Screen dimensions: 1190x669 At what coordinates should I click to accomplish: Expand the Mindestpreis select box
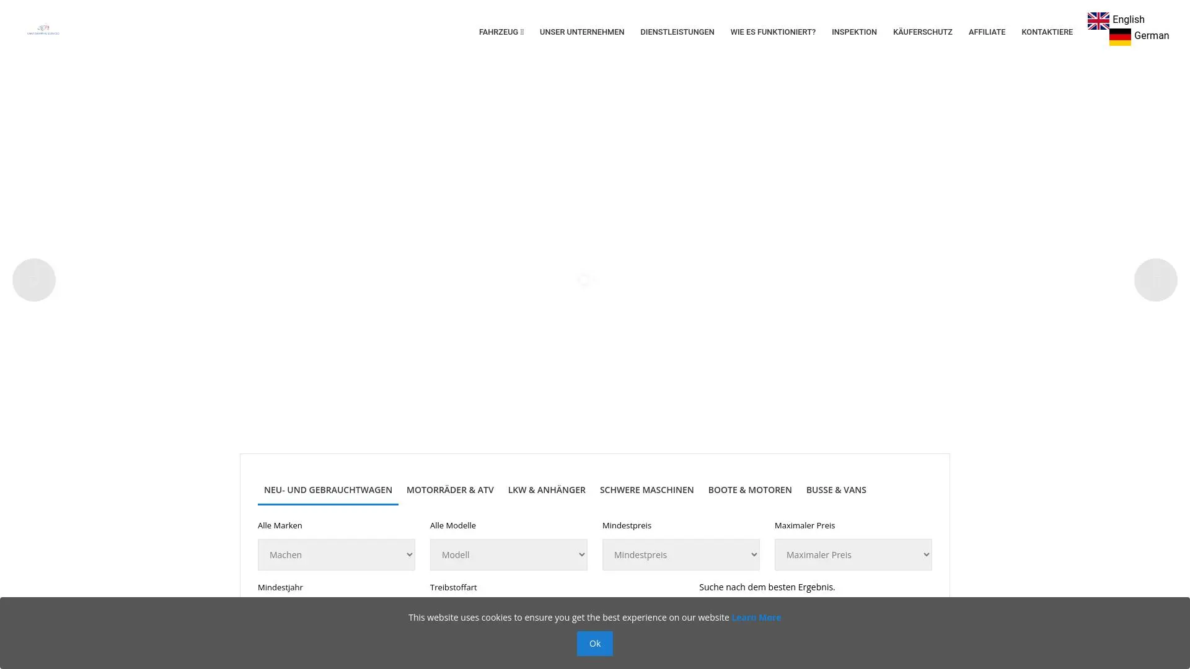coord(681,554)
